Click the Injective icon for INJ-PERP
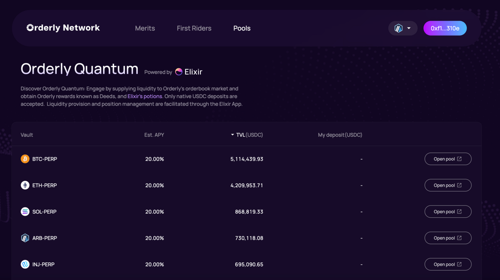This screenshot has height=280, width=500. pos(25,265)
